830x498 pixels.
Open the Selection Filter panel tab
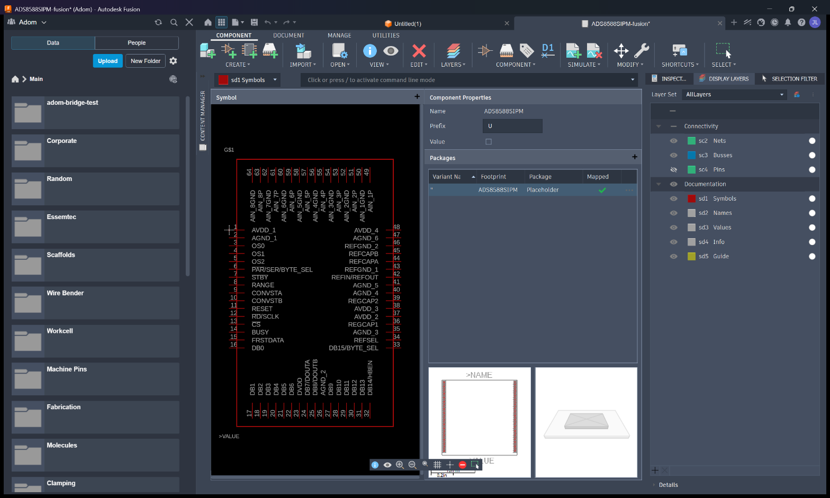[x=789, y=79]
